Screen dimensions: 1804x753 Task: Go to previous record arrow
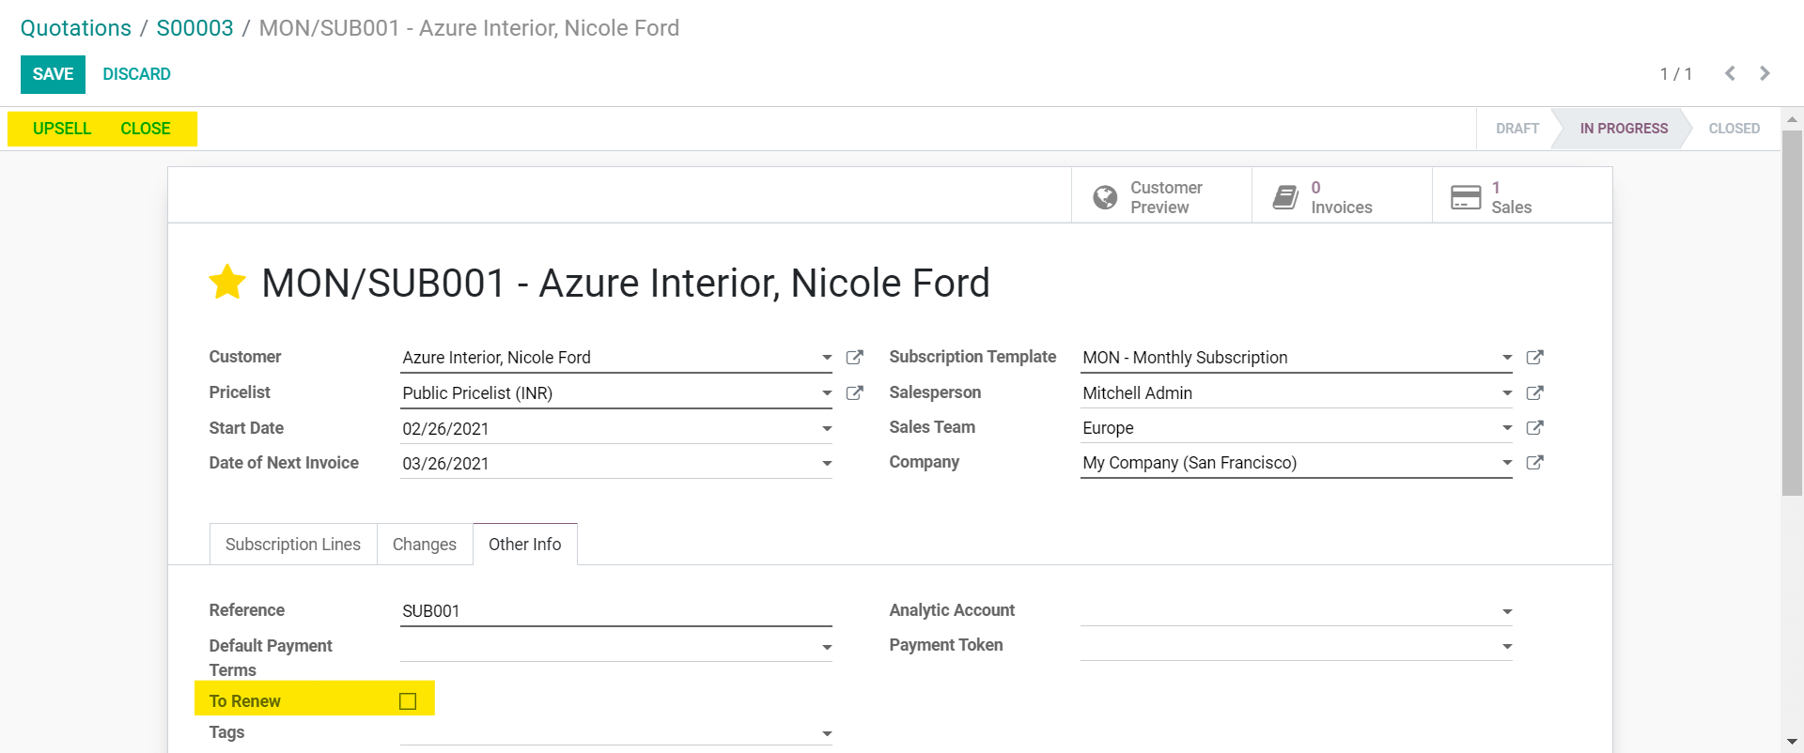1730,73
